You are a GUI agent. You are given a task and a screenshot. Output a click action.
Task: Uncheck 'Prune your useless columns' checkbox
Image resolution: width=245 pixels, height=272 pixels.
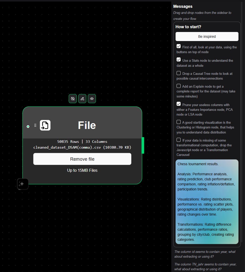[x=179, y=104]
